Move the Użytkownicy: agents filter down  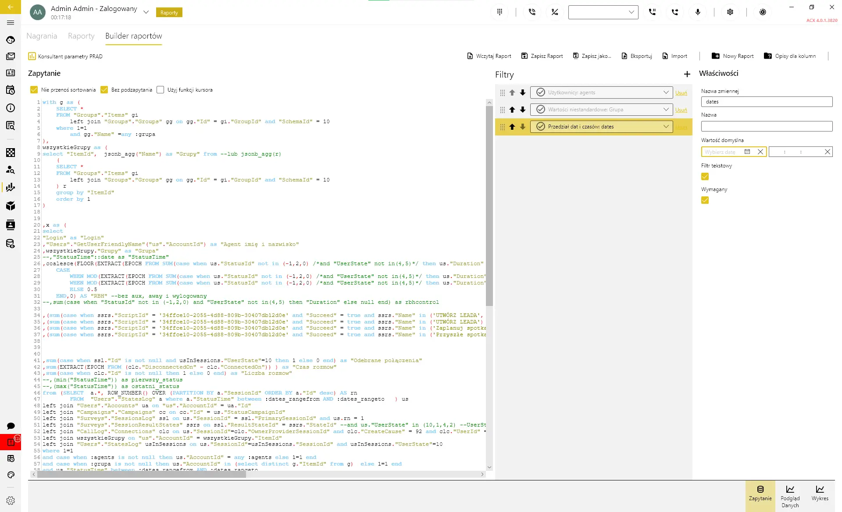click(x=522, y=92)
